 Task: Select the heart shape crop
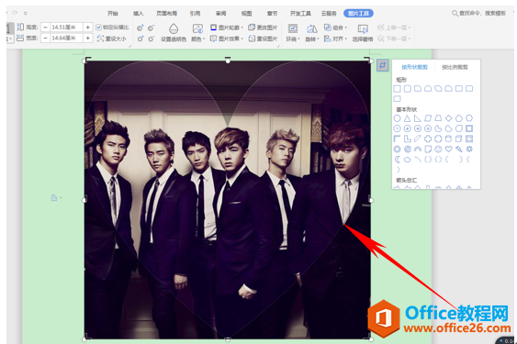coord(448,149)
